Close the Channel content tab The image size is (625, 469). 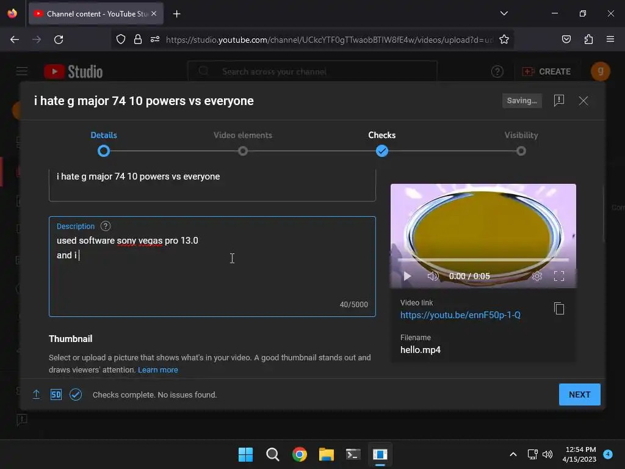pyautogui.click(x=154, y=13)
